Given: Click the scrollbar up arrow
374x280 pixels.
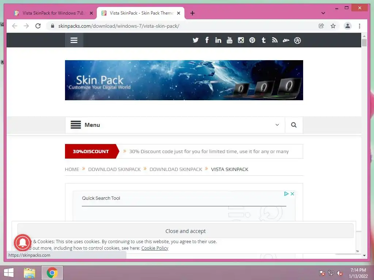Looking at the screenshot, I should 364,36.
